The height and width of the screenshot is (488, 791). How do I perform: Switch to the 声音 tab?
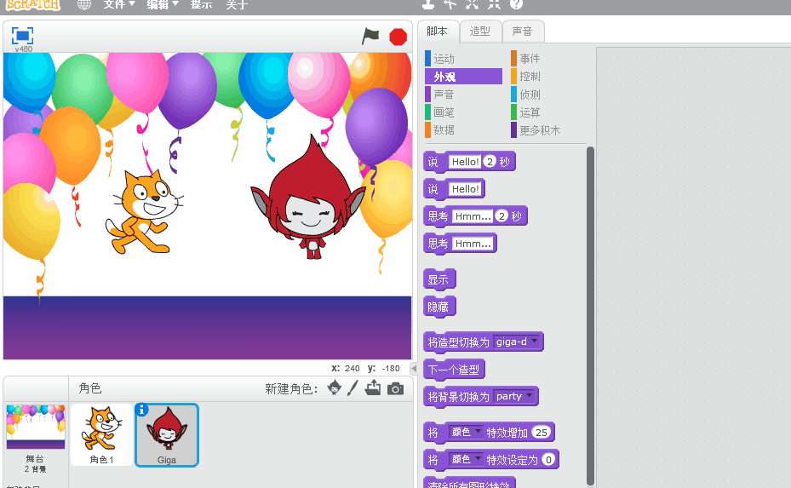point(522,32)
